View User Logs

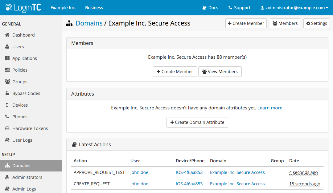coord(22,140)
